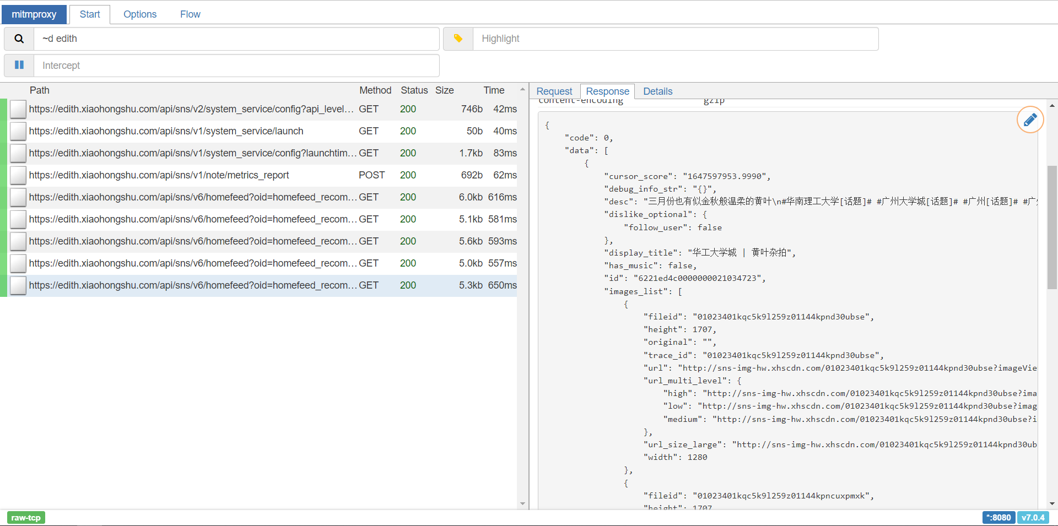Check the first config request row

pyautogui.click(x=18, y=109)
